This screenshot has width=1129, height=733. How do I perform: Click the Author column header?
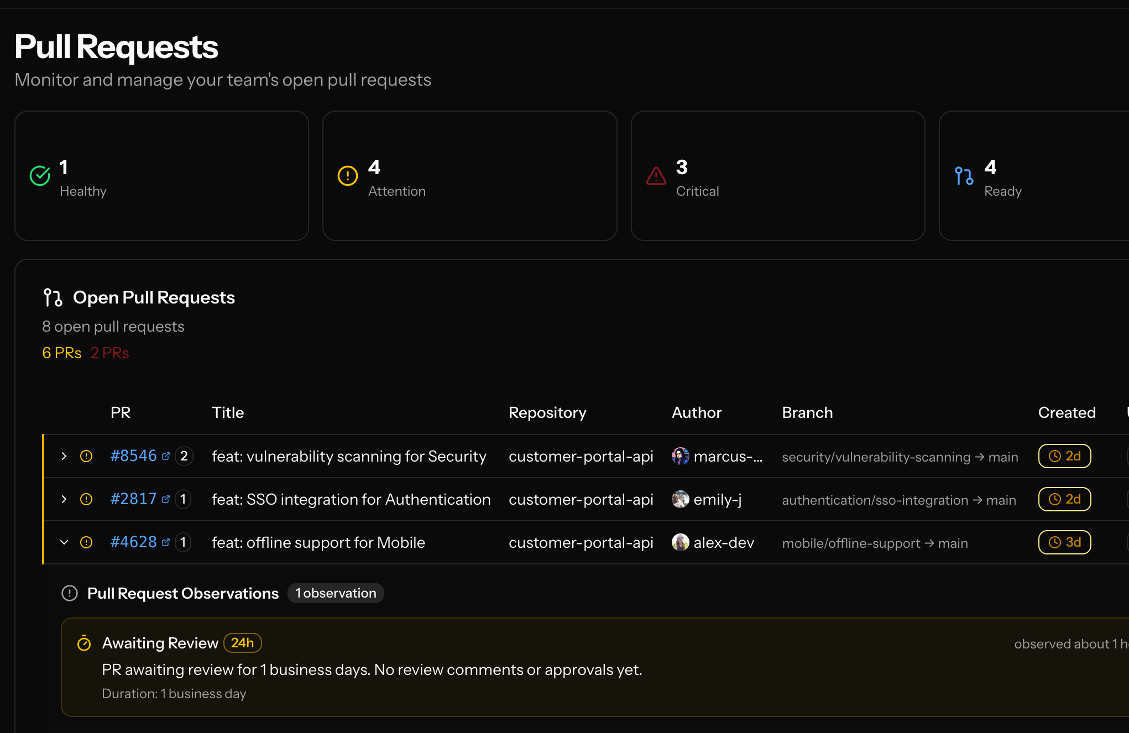(697, 412)
